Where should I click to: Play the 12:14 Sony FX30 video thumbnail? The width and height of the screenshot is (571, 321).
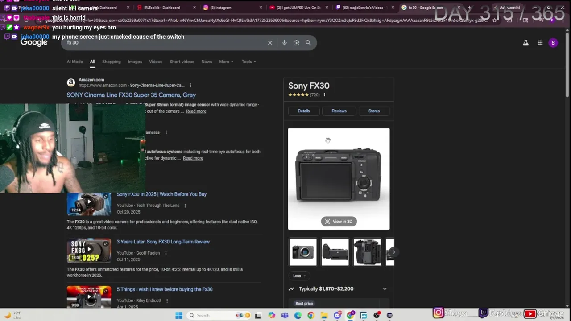click(89, 203)
